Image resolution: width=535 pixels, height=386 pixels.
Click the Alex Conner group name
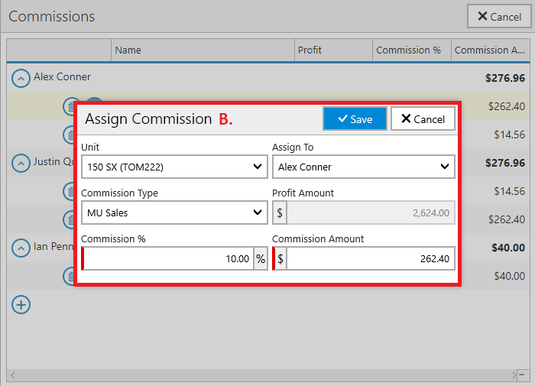point(62,76)
